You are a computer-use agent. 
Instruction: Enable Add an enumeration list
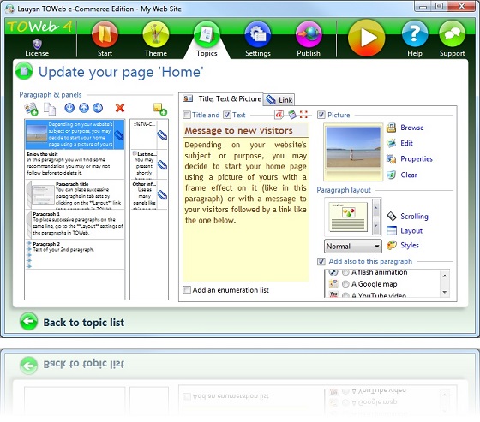187,290
